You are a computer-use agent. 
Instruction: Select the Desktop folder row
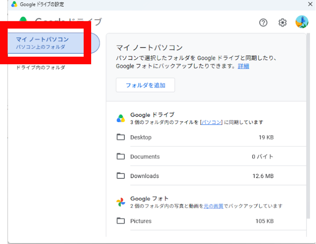pyautogui.click(x=211, y=137)
